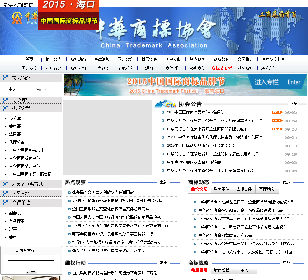Click the blue icon next to 会员单位

(5, 202)
